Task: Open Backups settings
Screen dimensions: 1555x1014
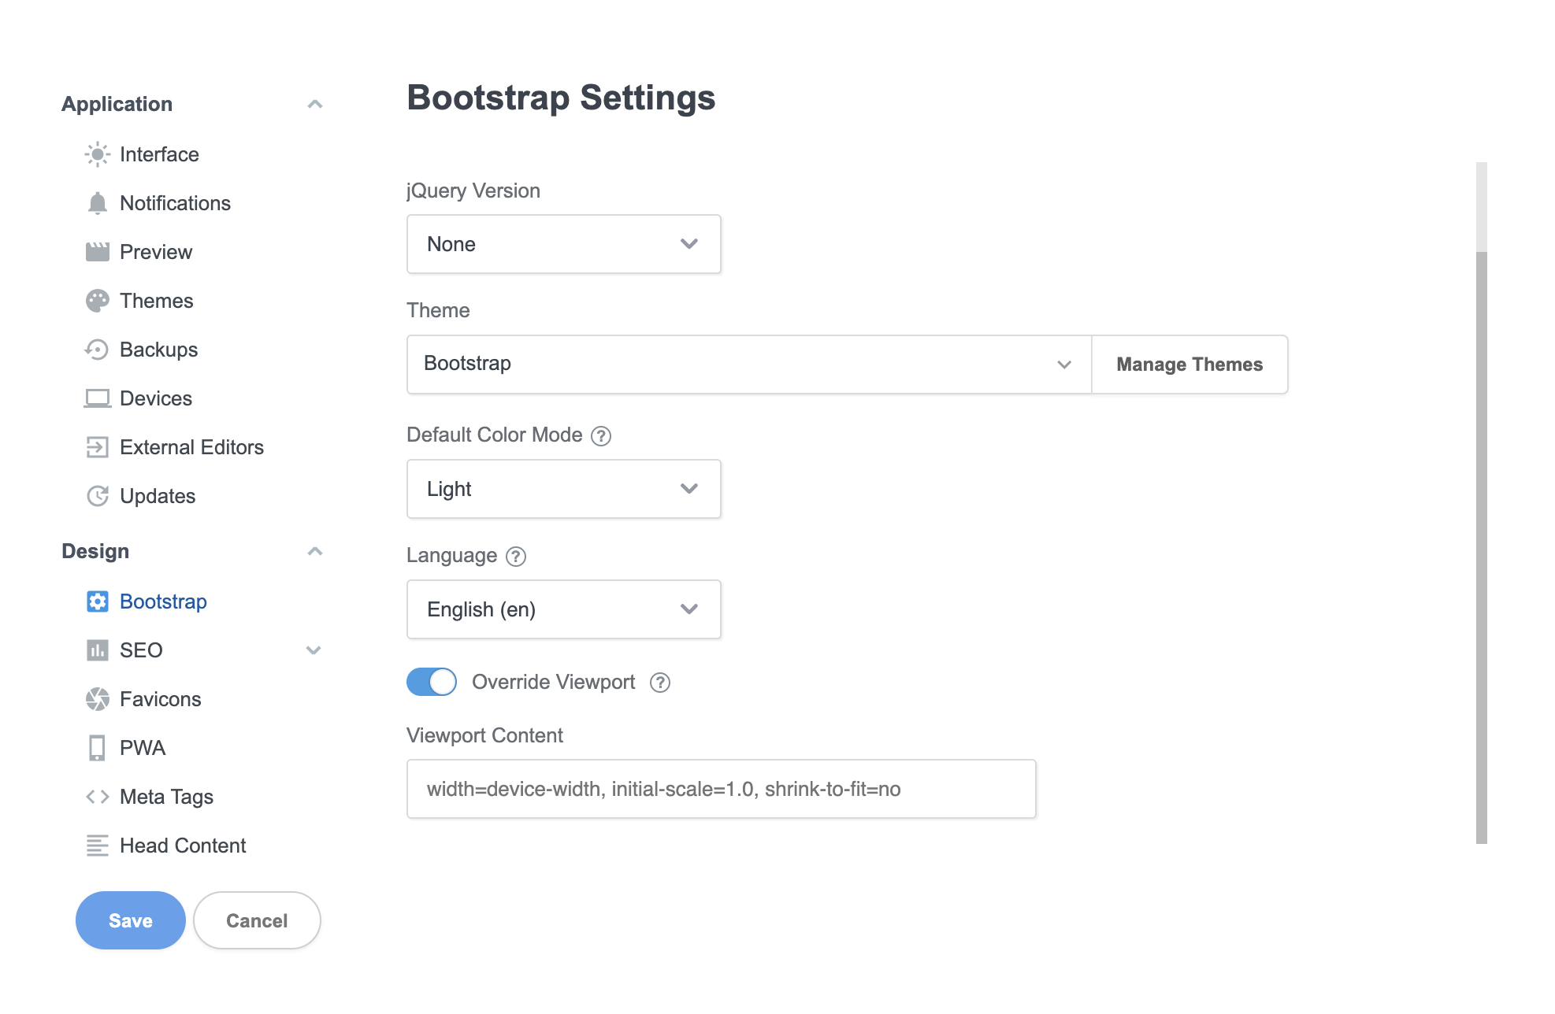Action: [x=158, y=350]
